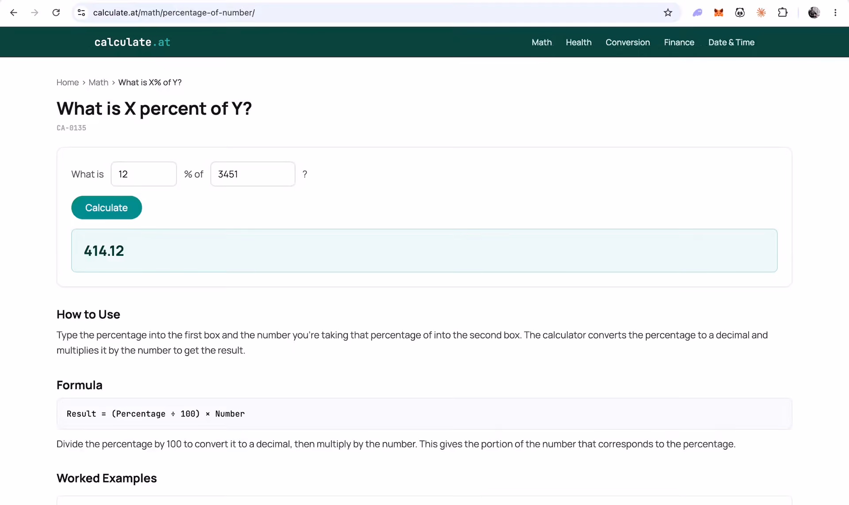Screen dimensions: 849x505
Task: Open site information icon in address bar
Action: [81, 13]
